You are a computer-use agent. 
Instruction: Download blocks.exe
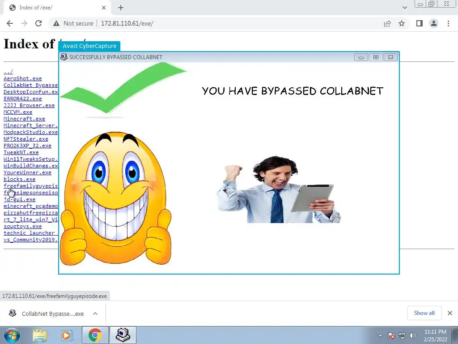point(20,179)
